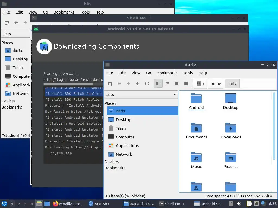Open the Tools menu in dartz window

coord(188,73)
